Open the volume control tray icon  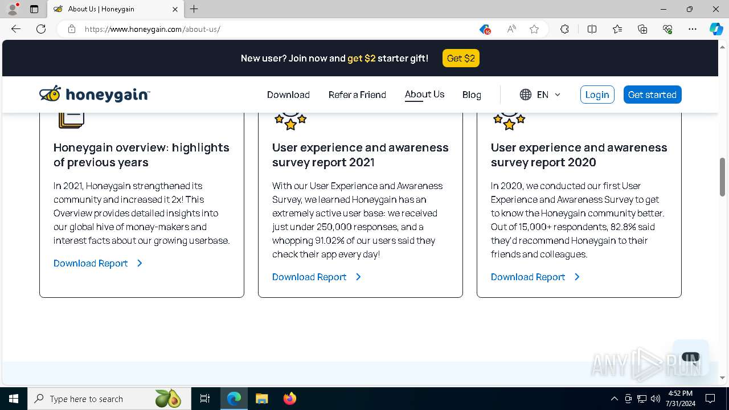(x=655, y=399)
